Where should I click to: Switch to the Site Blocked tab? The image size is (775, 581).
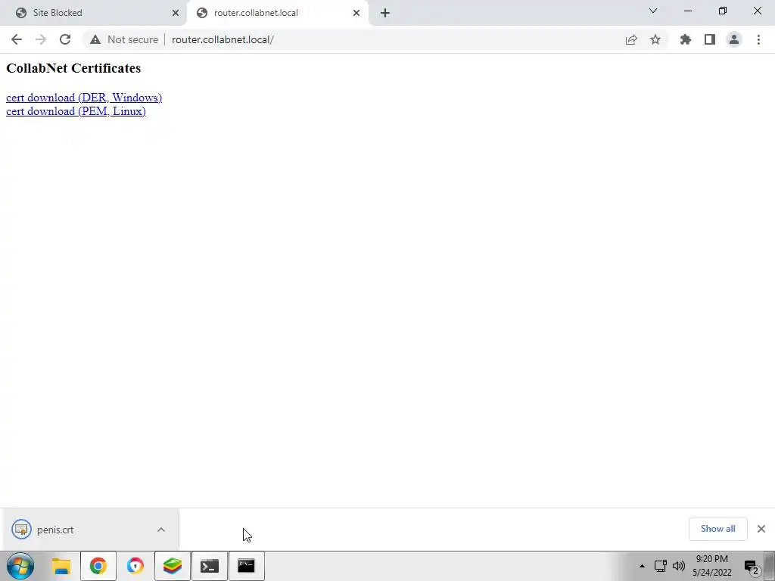(x=93, y=13)
